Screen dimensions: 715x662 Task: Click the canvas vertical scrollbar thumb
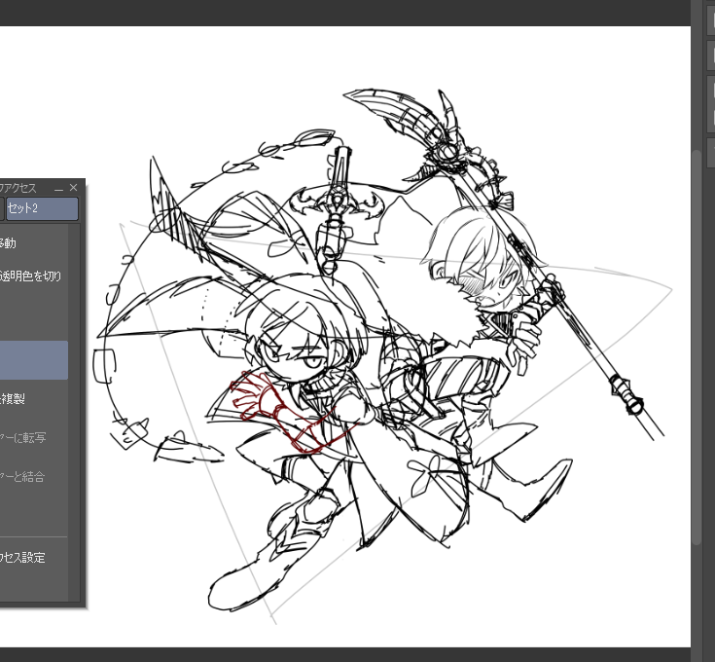coord(697,347)
